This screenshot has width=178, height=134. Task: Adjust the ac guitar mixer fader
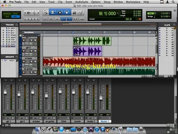click(46, 95)
